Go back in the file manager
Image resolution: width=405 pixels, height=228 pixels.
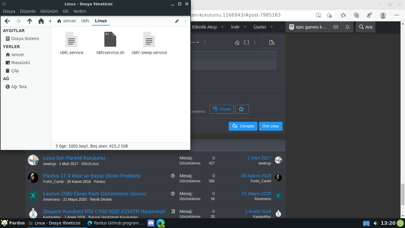click(7, 21)
